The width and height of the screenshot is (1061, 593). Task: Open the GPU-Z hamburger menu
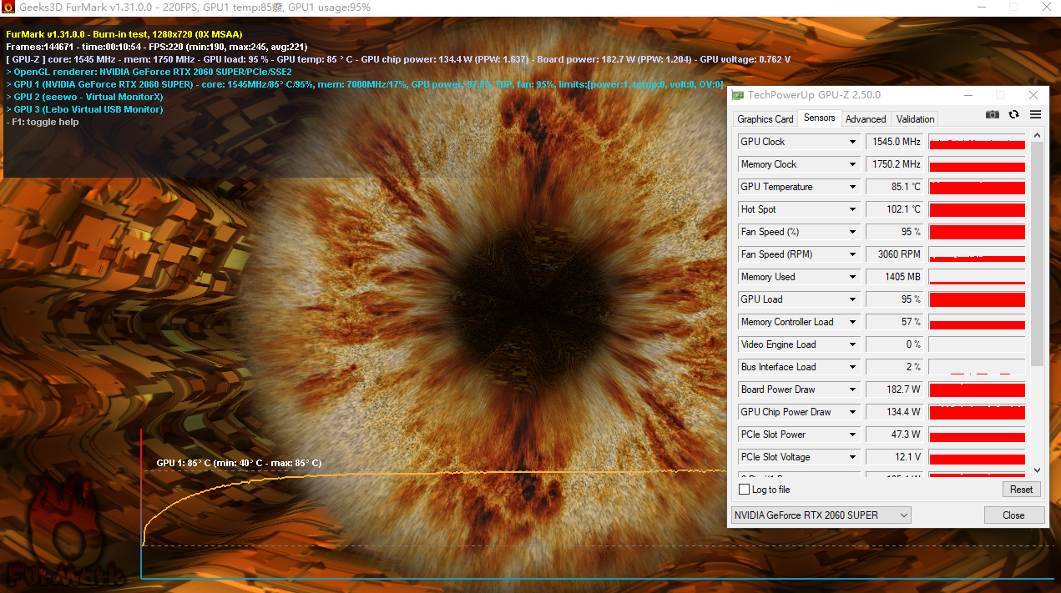(1035, 115)
